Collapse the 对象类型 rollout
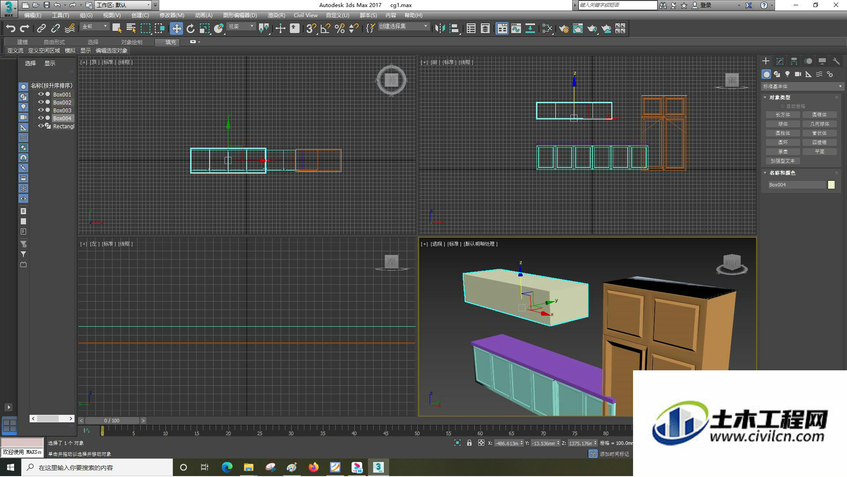 (x=780, y=97)
